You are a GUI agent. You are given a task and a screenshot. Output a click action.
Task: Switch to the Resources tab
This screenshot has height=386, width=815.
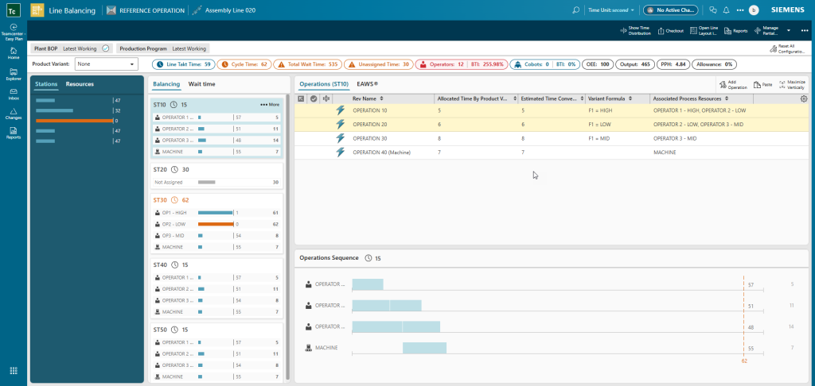[x=80, y=84]
